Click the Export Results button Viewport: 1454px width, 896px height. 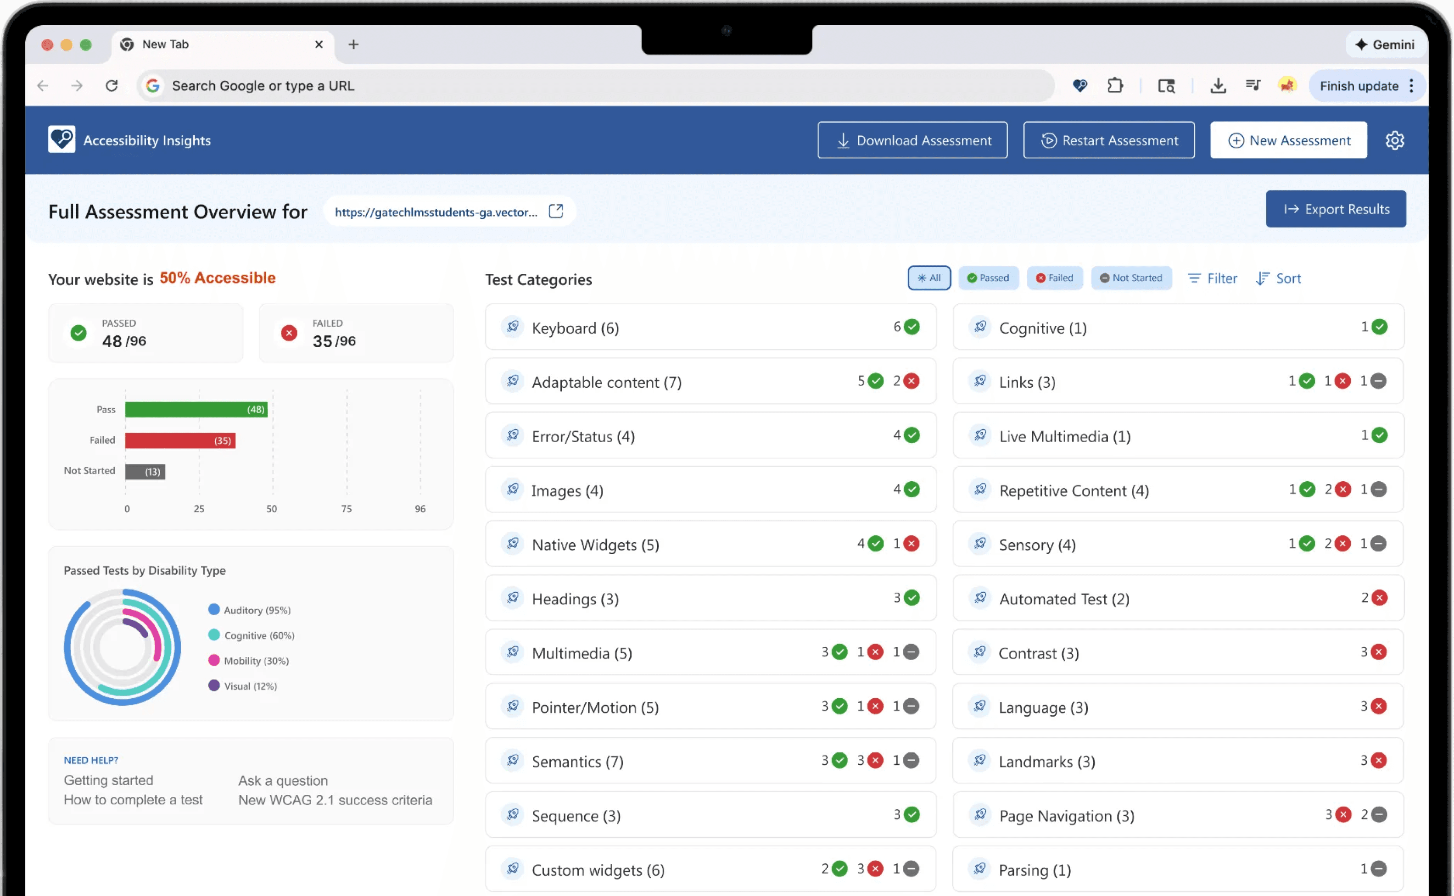point(1336,209)
